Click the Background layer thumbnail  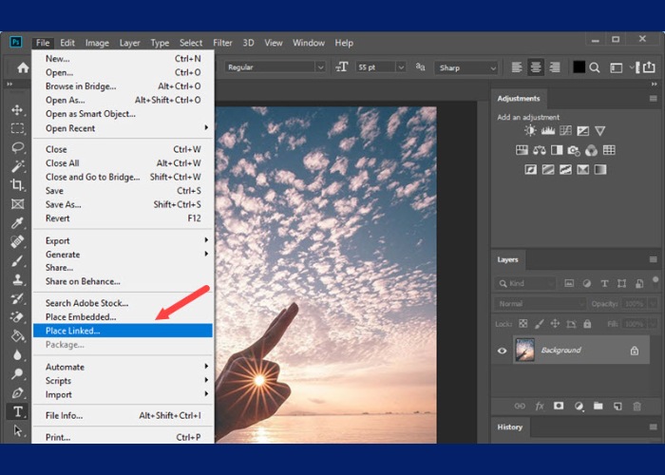(x=524, y=350)
